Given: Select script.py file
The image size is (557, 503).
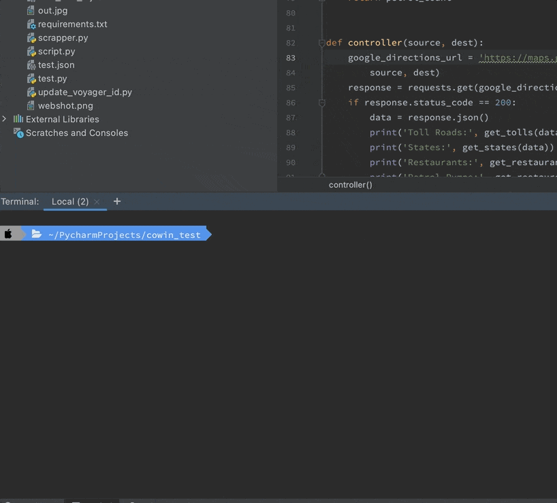Looking at the screenshot, I should coord(57,52).
